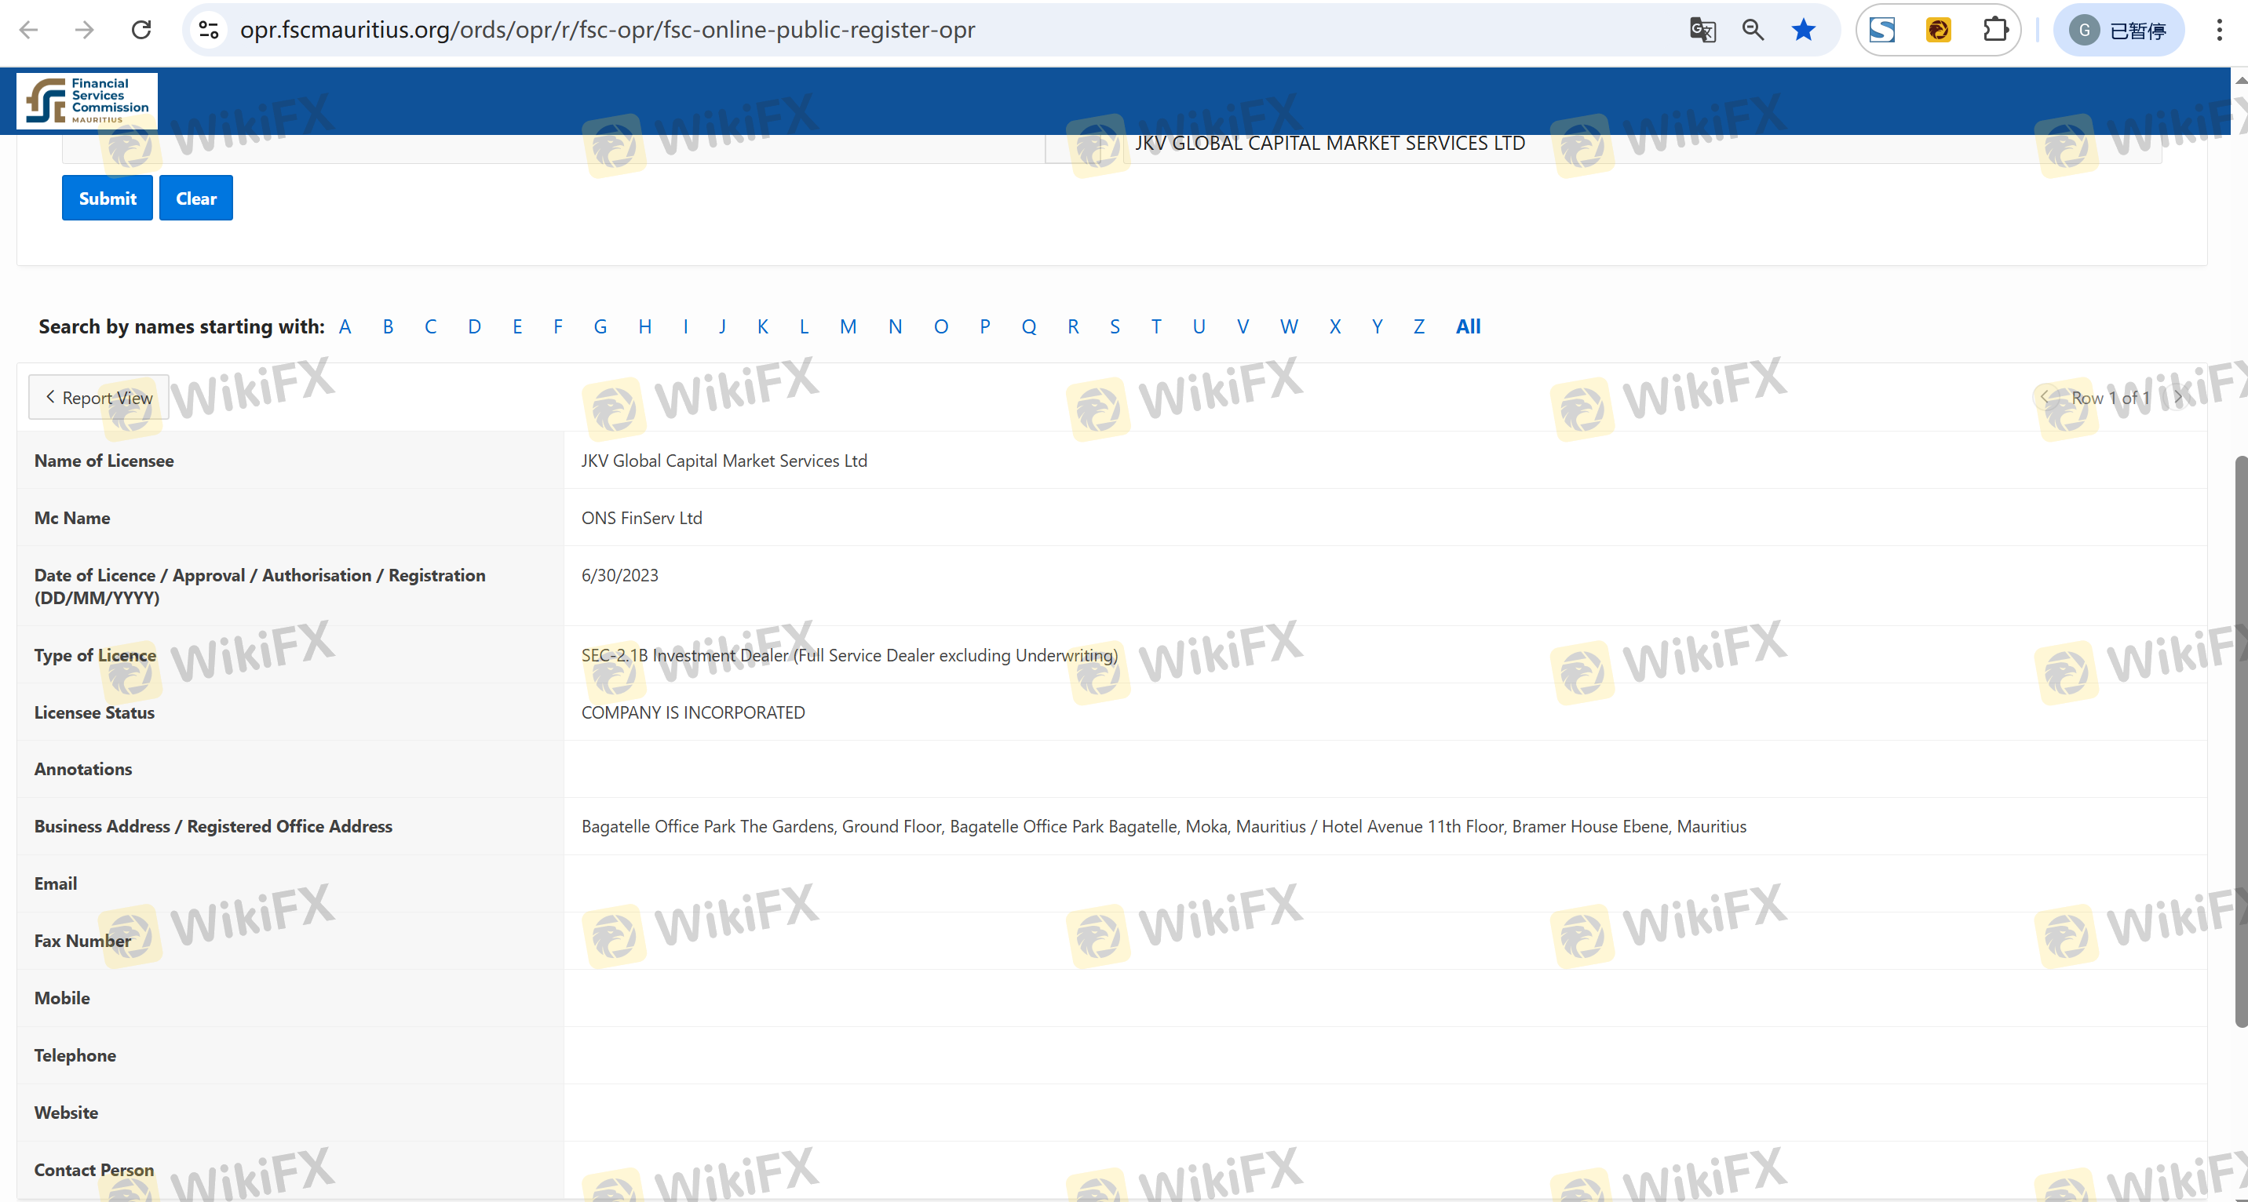This screenshot has height=1202, width=2248.
Task: Open the zoom magnifier icon in address bar
Action: pyautogui.click(x=1752, y=30)
